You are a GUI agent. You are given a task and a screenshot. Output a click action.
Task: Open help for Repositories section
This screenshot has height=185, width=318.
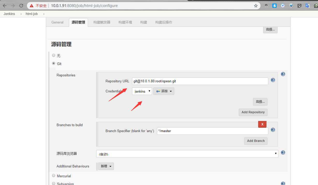[x=283, y=74]
